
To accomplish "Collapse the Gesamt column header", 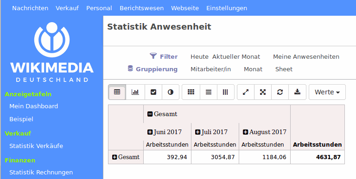I will [150, 114].
